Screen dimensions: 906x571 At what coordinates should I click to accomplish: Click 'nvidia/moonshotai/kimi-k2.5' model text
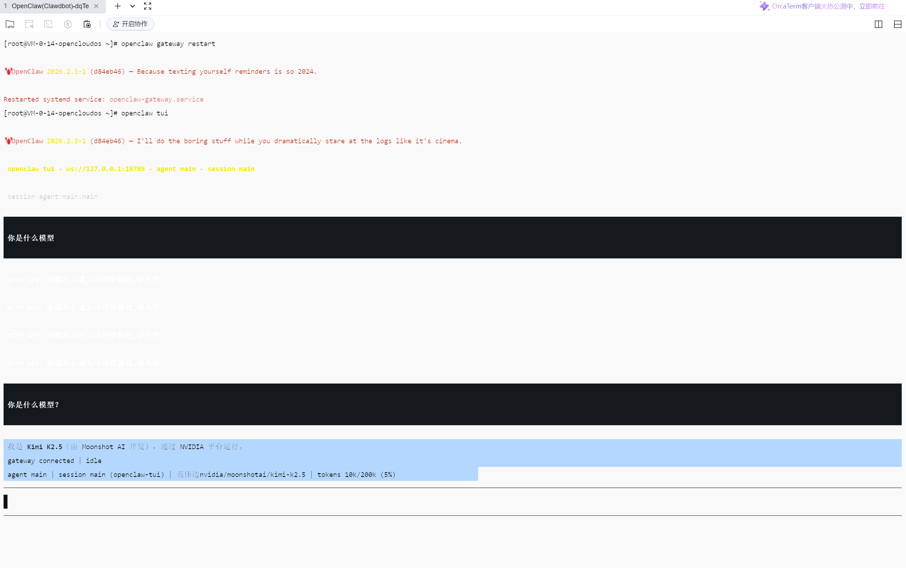coord(252,474)
